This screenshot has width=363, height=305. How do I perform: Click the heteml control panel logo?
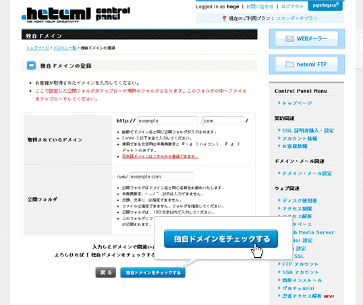(x=76, y=15)
